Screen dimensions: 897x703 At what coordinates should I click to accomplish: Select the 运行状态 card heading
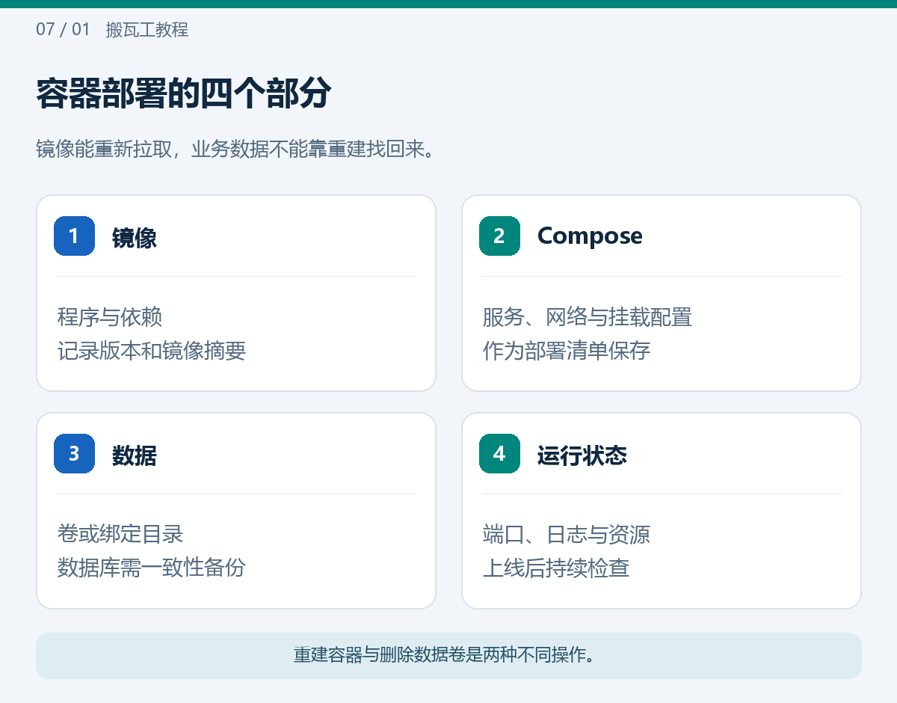pos(582,455)
